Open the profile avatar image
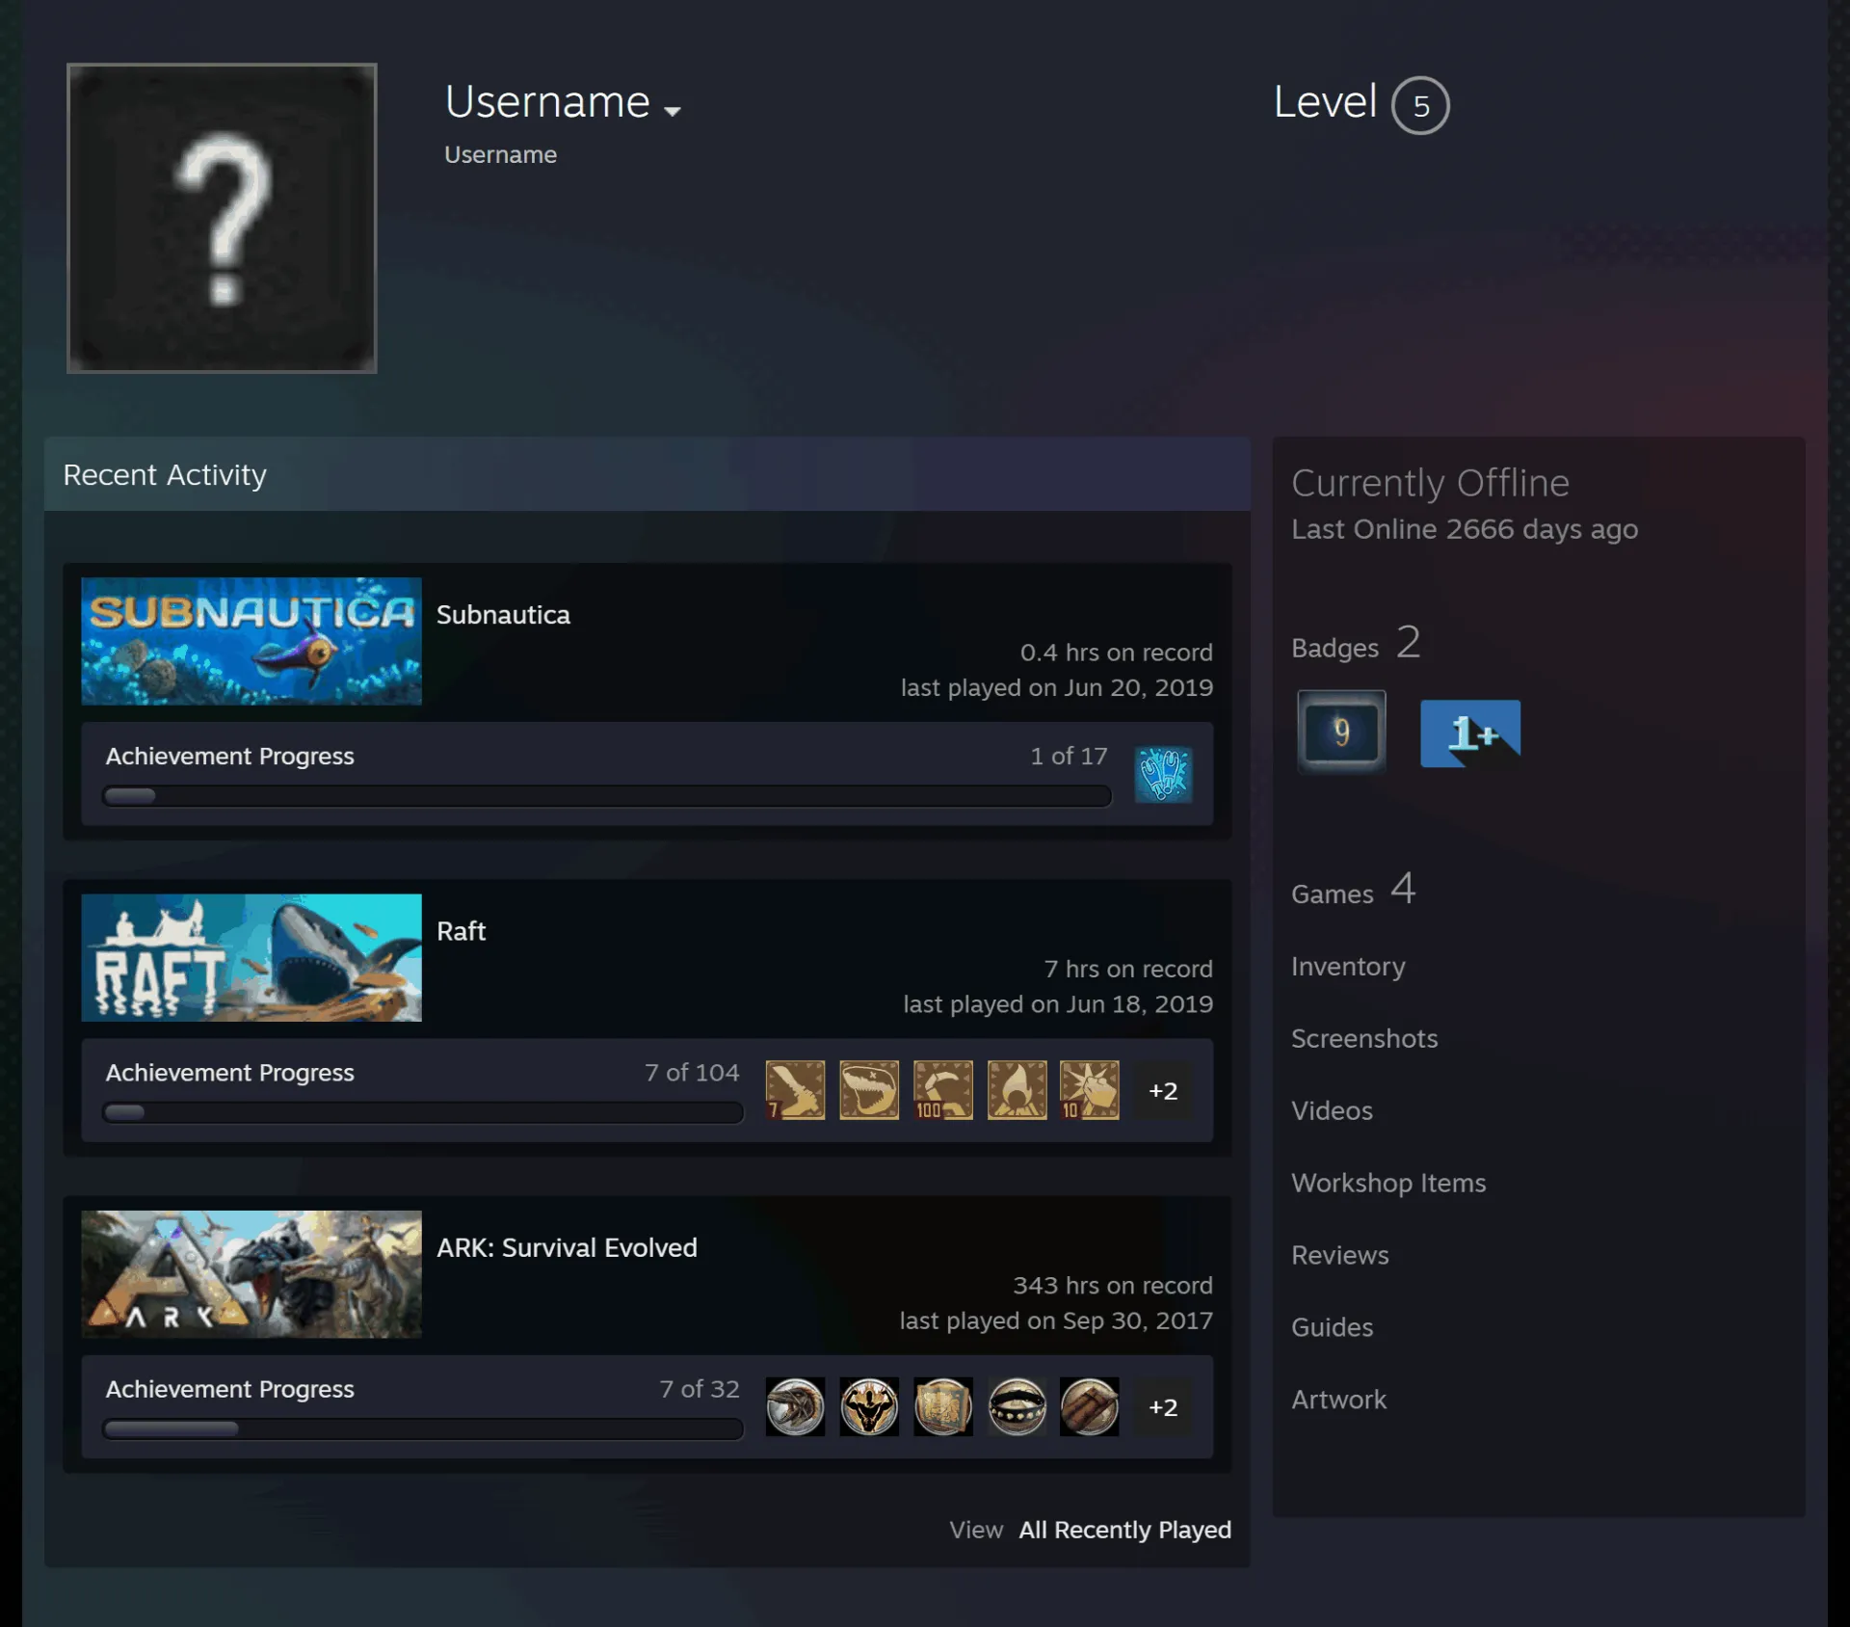 click(x=222, y=218)
